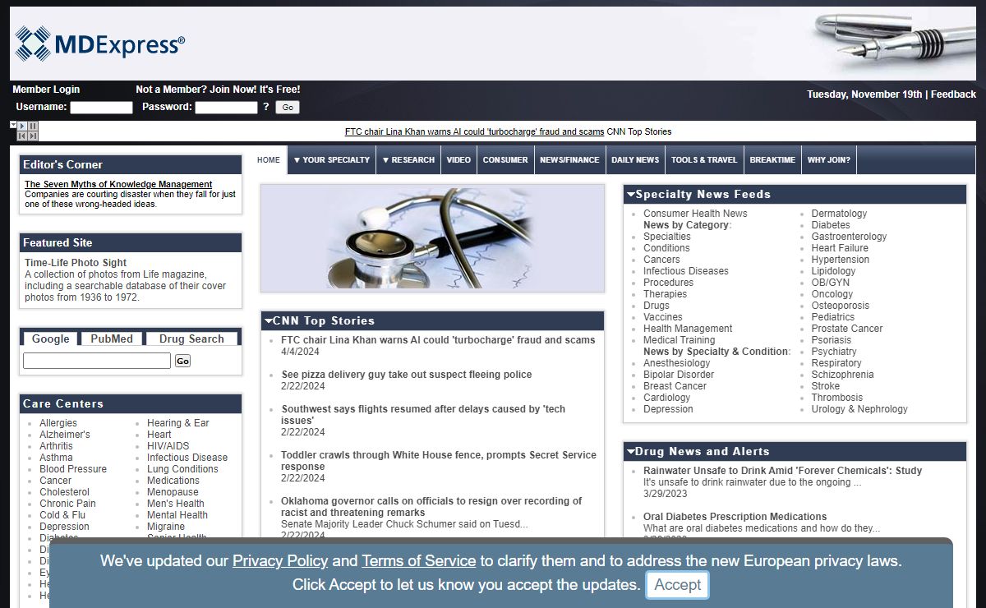This screenshot has width=986, height=608.
Task: Open the Men's Health care center
Action: click(x=176, y=504)
